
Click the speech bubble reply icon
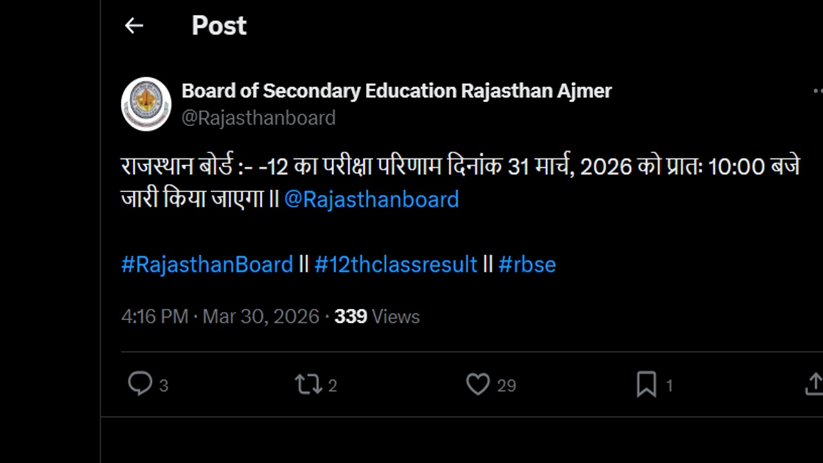pyautogui.click(x=140, y=384)
